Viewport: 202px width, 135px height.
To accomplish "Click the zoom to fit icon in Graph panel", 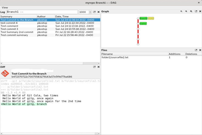I will coord(191,11).
